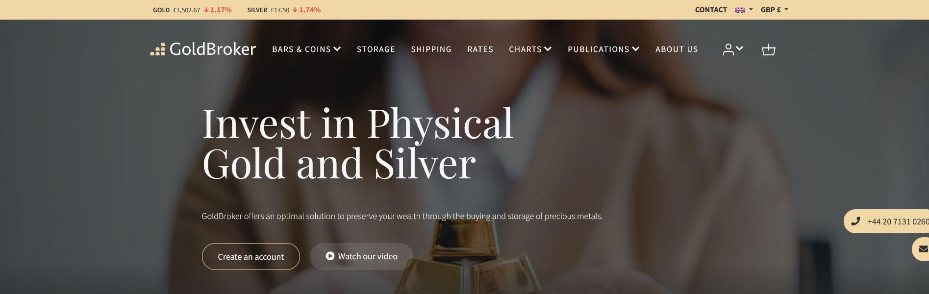Open the Rates menu item
Screen dimensions: 929x294
click(480, 49)
